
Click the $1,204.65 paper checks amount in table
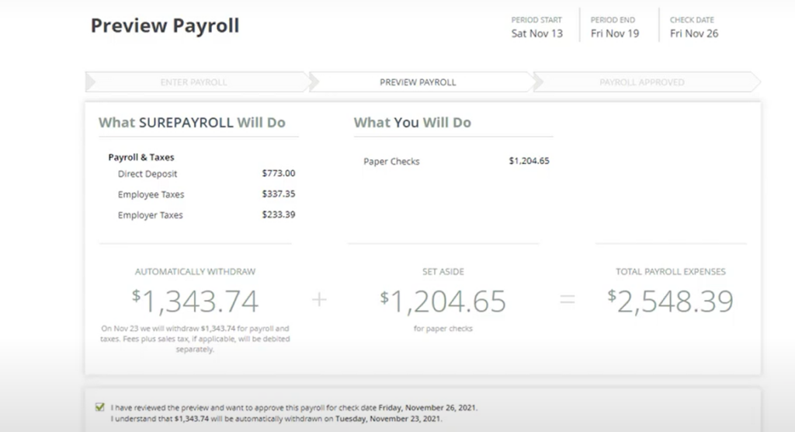tap(529, 161)
